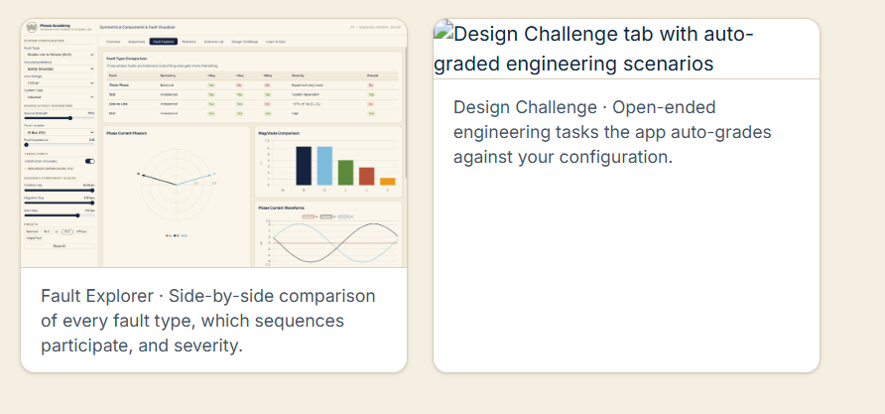Image resolution: width=885 pixels, height=414 pixels.
Task: Click the broken image icon on Design Challenge card
Action: pos(443,29)
